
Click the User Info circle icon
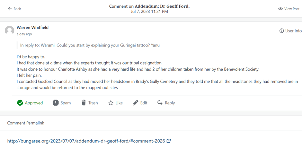click(282, 31)
